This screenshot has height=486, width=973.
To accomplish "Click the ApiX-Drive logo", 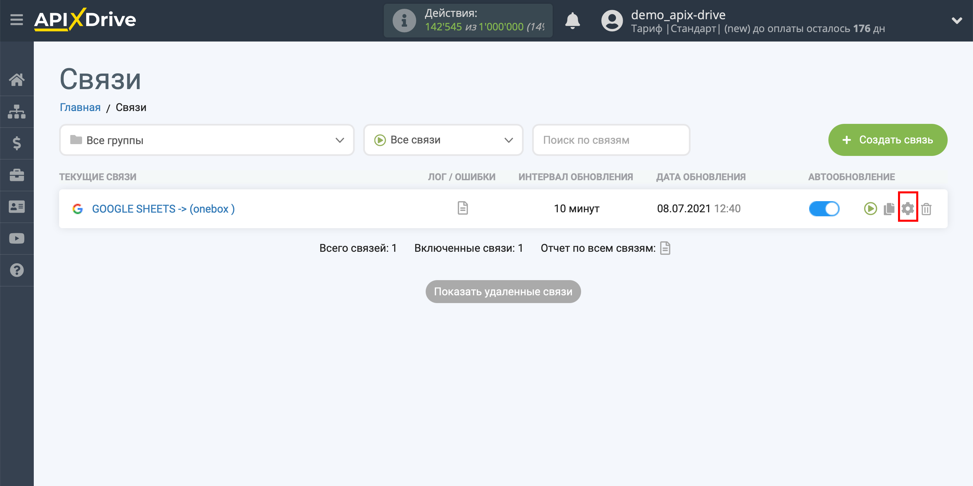I will (85, 20).
